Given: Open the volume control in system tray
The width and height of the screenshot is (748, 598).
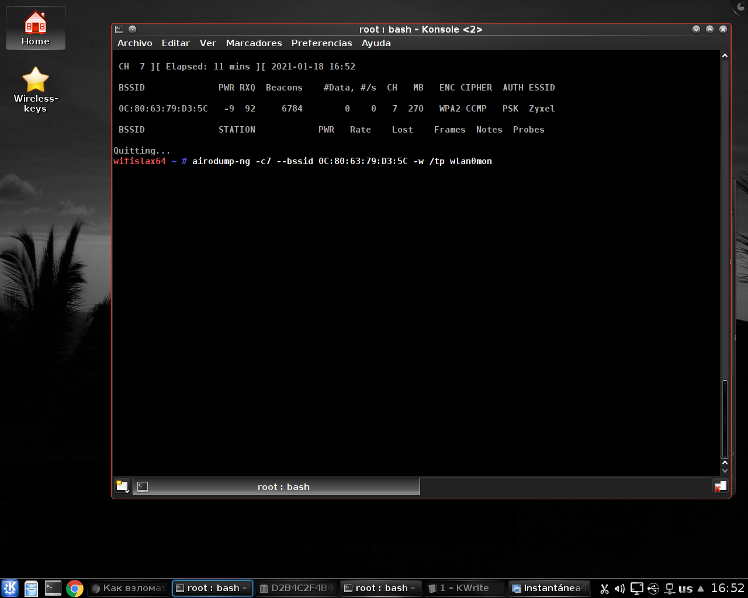Looking at the screenshot, I should [x=619, y=589].
